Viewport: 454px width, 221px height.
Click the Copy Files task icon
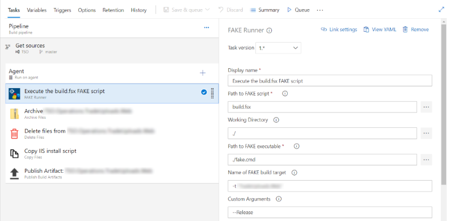[x=15, y=153]
